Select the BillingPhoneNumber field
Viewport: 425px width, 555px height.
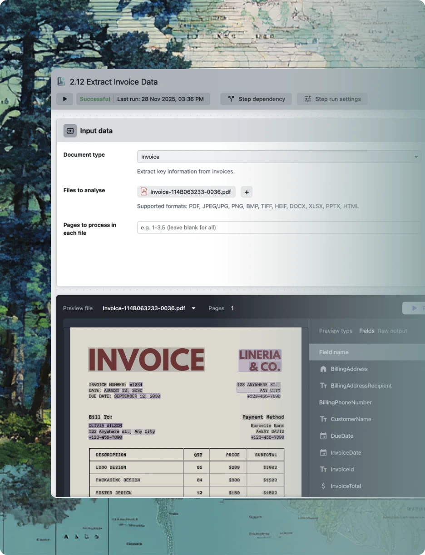[x=346, y=402]
